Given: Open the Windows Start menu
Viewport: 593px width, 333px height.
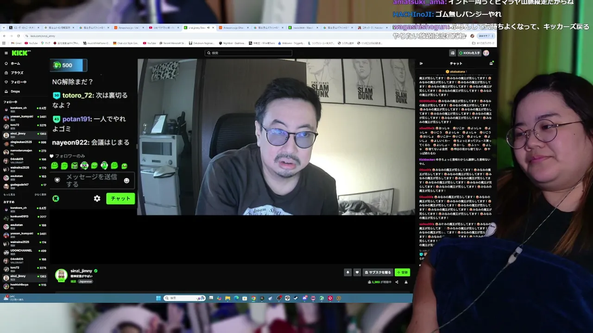Looking at the screenshot, I should tap(158, 298).
